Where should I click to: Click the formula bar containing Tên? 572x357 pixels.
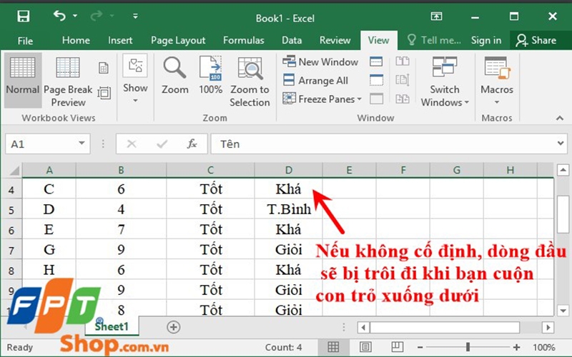pos(383,144)
